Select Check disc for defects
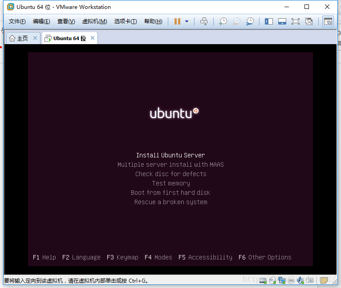341x288 pixels. (170, 174)
